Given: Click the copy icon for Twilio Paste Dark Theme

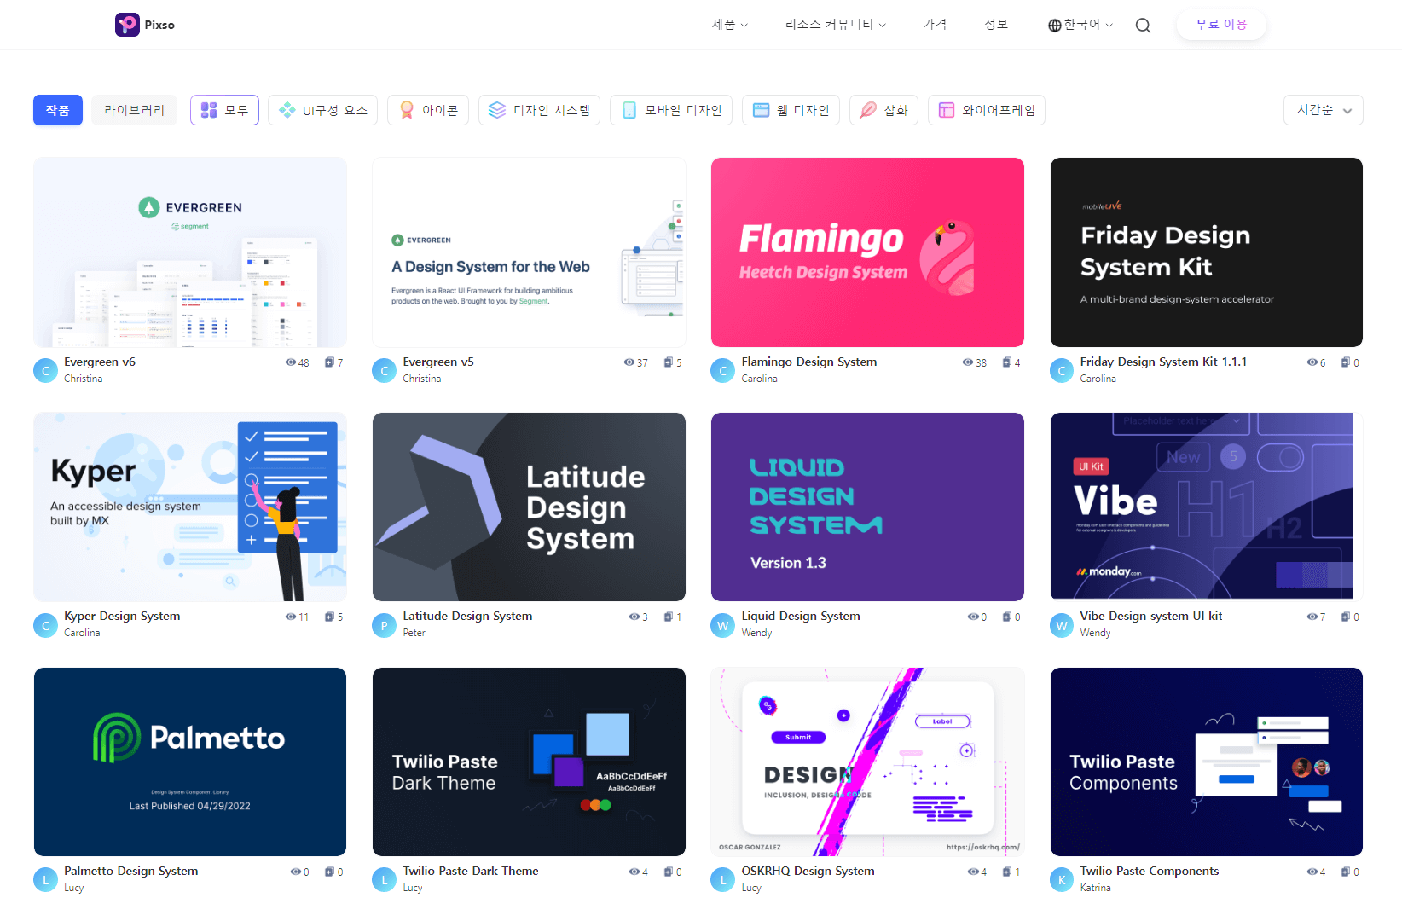Looking at the screenshot, I should pyautogui.click(x=669, y=872).
